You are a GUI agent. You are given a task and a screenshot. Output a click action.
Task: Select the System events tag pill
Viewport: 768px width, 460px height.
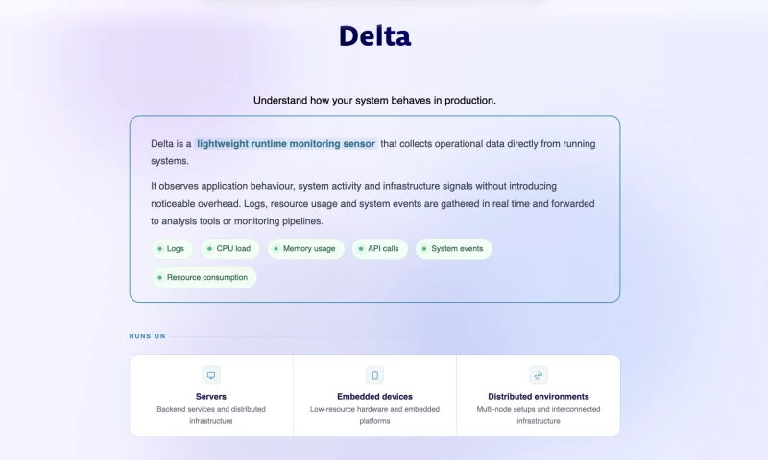click(453, 249)
